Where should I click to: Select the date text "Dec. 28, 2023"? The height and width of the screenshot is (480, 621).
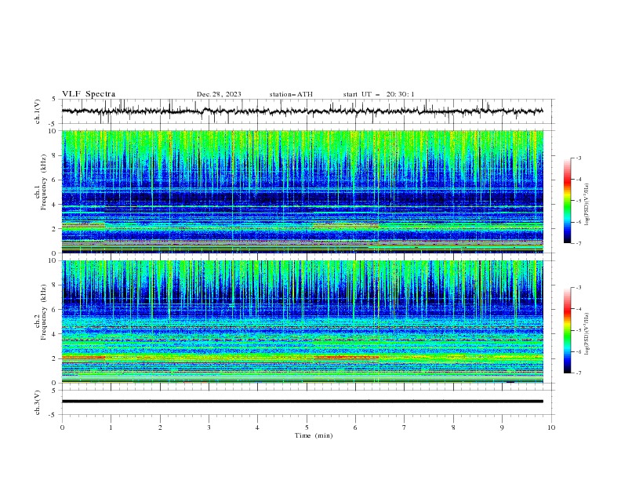pos(219,94)
